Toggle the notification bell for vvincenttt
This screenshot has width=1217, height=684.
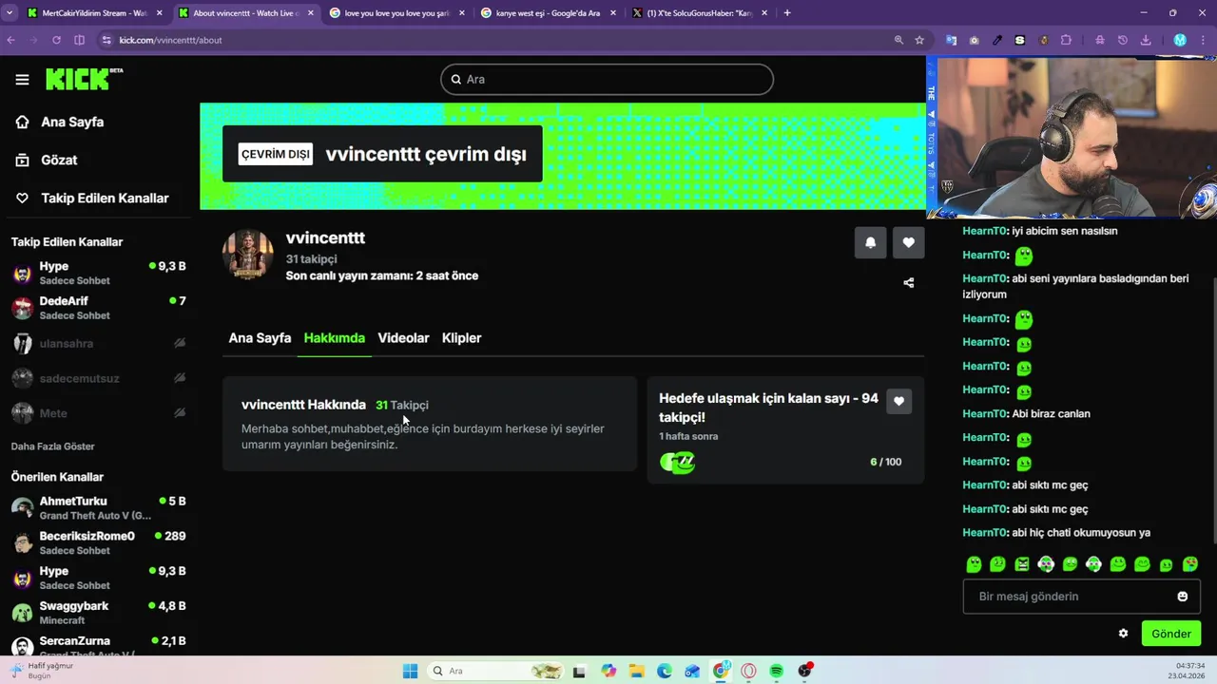tap(870, 242)
